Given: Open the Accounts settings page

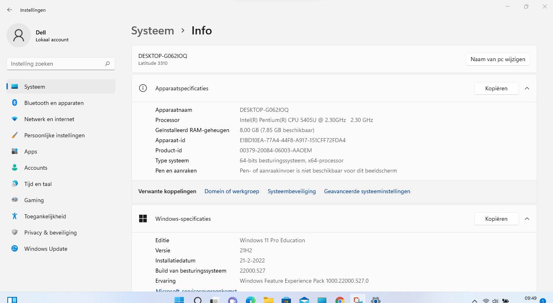Looking at the screenshot, I should 61,168.
